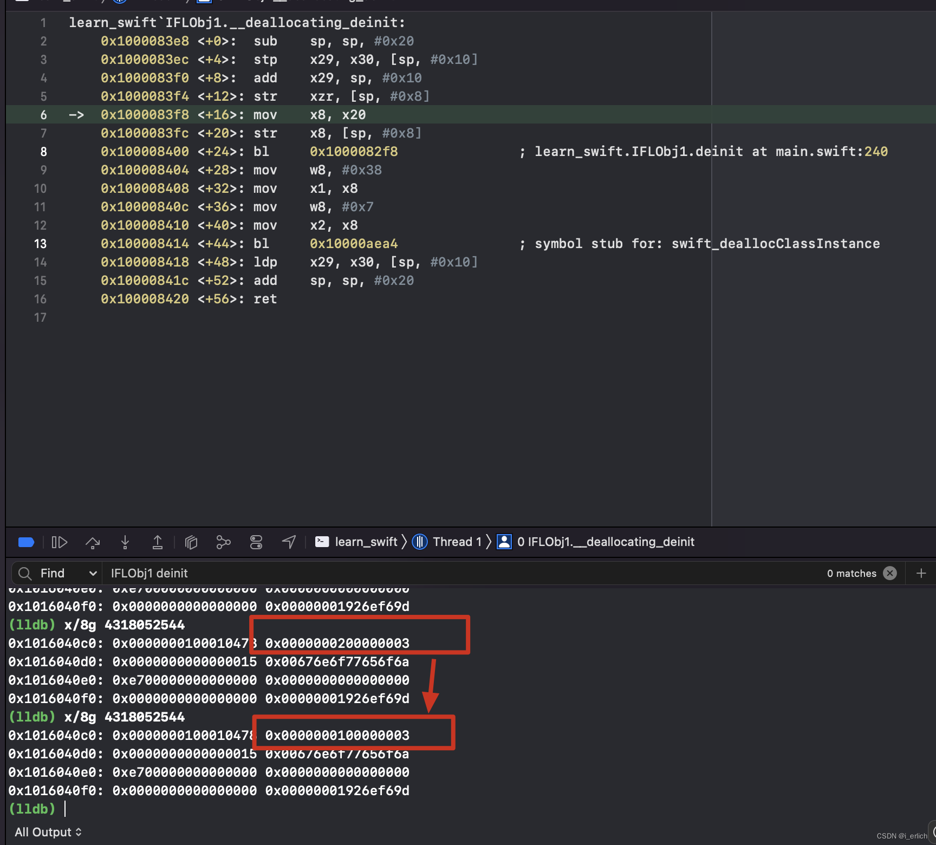Image resolution: width=936 pixels, height=845 pixels.
Task: Focus the find field containing IFLObj1 deinit
Action: click(460, 574)
